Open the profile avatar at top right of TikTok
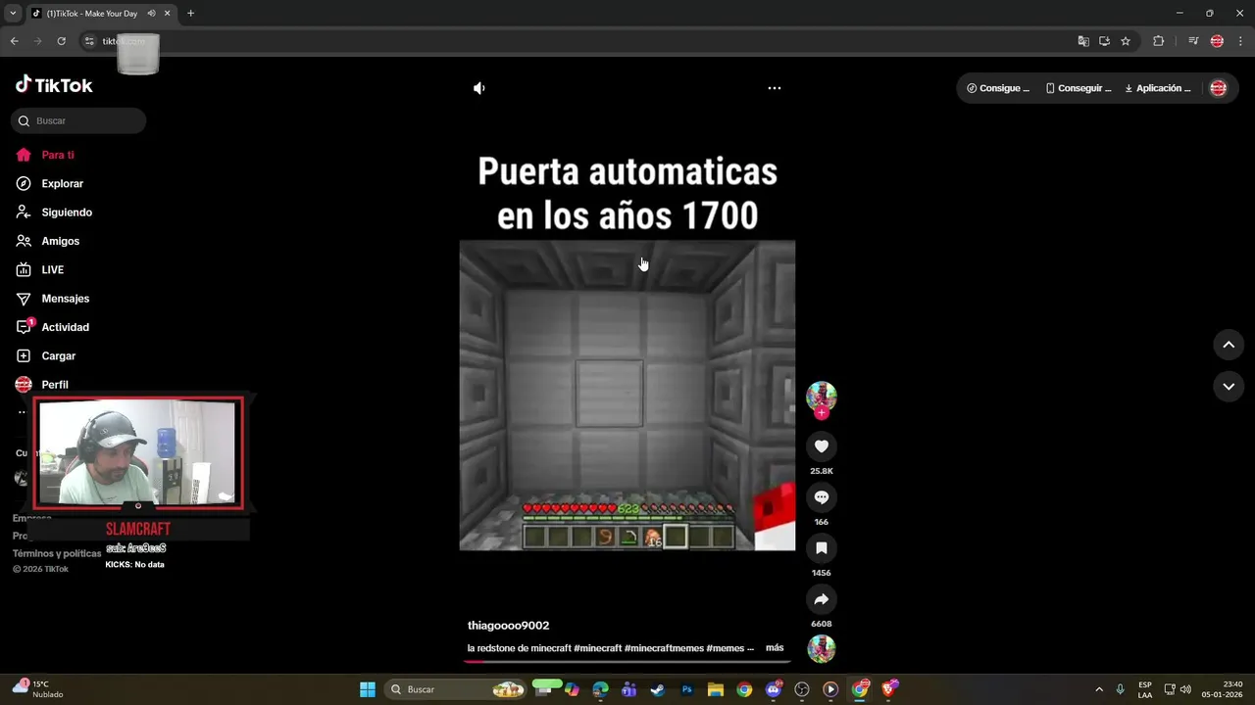 tap(1218, 88)
